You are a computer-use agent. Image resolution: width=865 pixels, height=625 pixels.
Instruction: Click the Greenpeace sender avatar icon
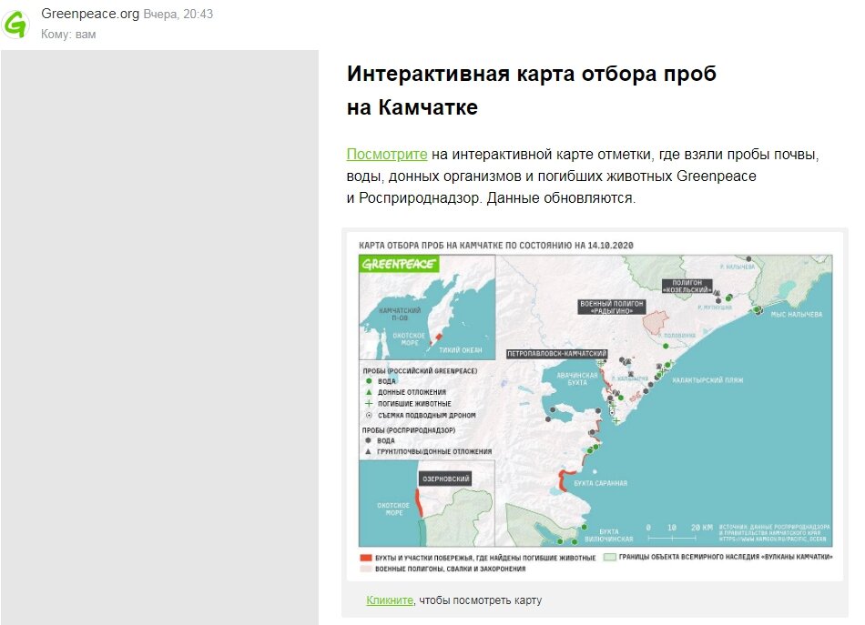(15, 25)
